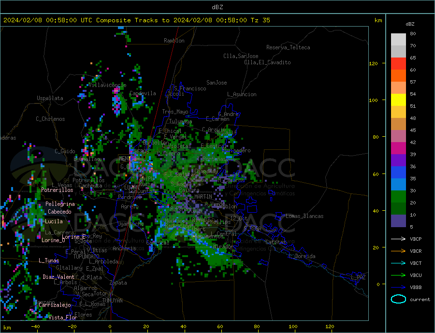This screenshot has width=435, height=333.
Task: Click the 'Ramblon' label near the top
Action: (174, 41)
